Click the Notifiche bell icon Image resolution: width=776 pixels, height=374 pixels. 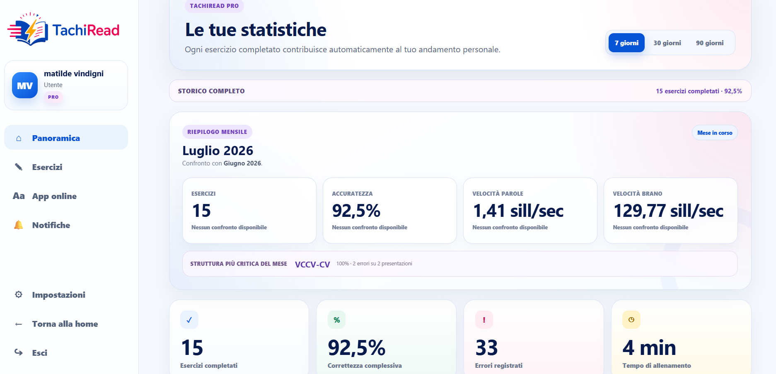coord(19,225)
